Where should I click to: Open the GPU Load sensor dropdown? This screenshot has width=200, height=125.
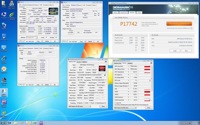(x=128, y=81)
